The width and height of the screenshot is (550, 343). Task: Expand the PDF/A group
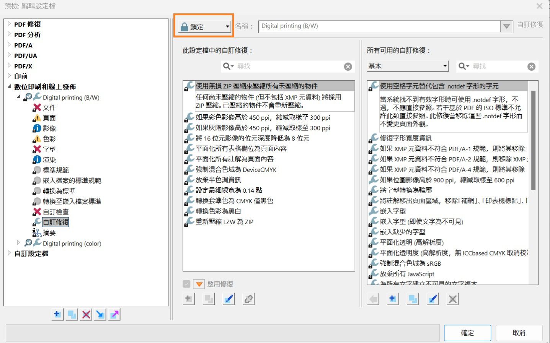click(9, 45)
